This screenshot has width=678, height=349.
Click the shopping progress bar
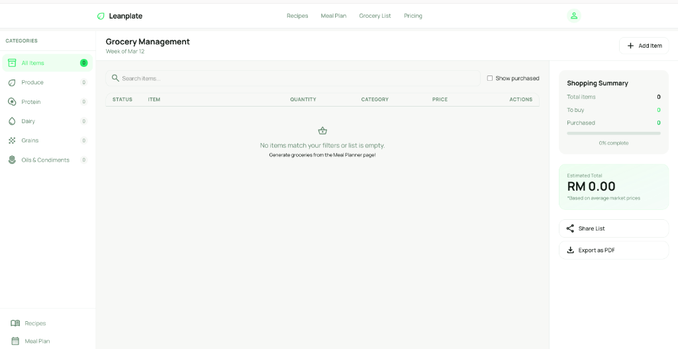point(613,133)
